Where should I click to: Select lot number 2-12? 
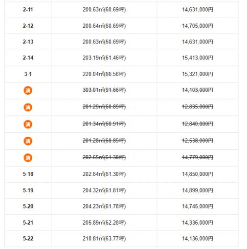28,26
